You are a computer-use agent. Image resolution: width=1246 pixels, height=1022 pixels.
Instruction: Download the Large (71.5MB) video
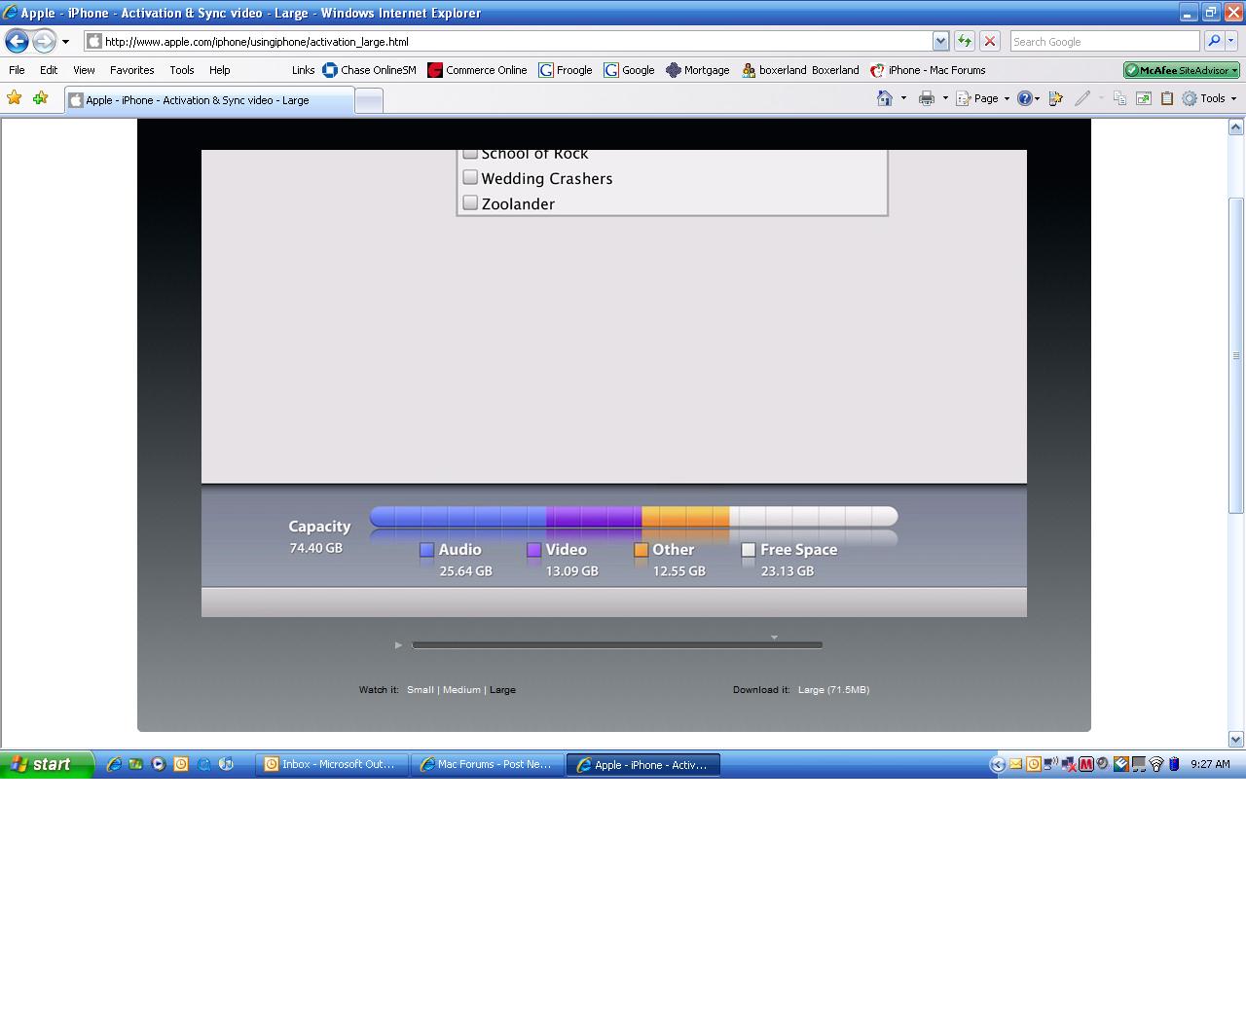(x=833, y=689)
